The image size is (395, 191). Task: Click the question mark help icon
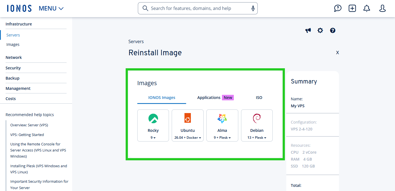tap(333, 30)
